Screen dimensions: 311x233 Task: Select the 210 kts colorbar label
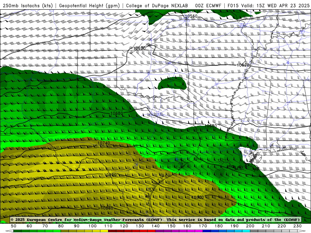[266, 226]
